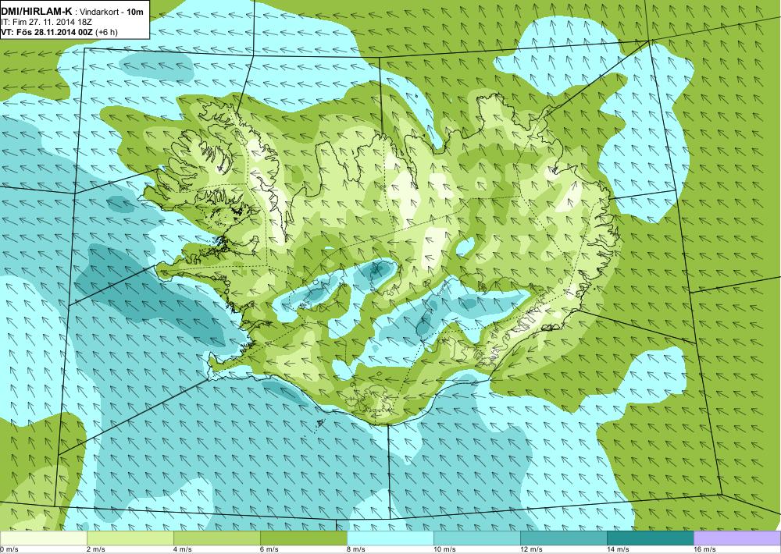Click the 14 m/s legend label
The image size is (781, 554).
pyautogui.click(x=618, y=549)
